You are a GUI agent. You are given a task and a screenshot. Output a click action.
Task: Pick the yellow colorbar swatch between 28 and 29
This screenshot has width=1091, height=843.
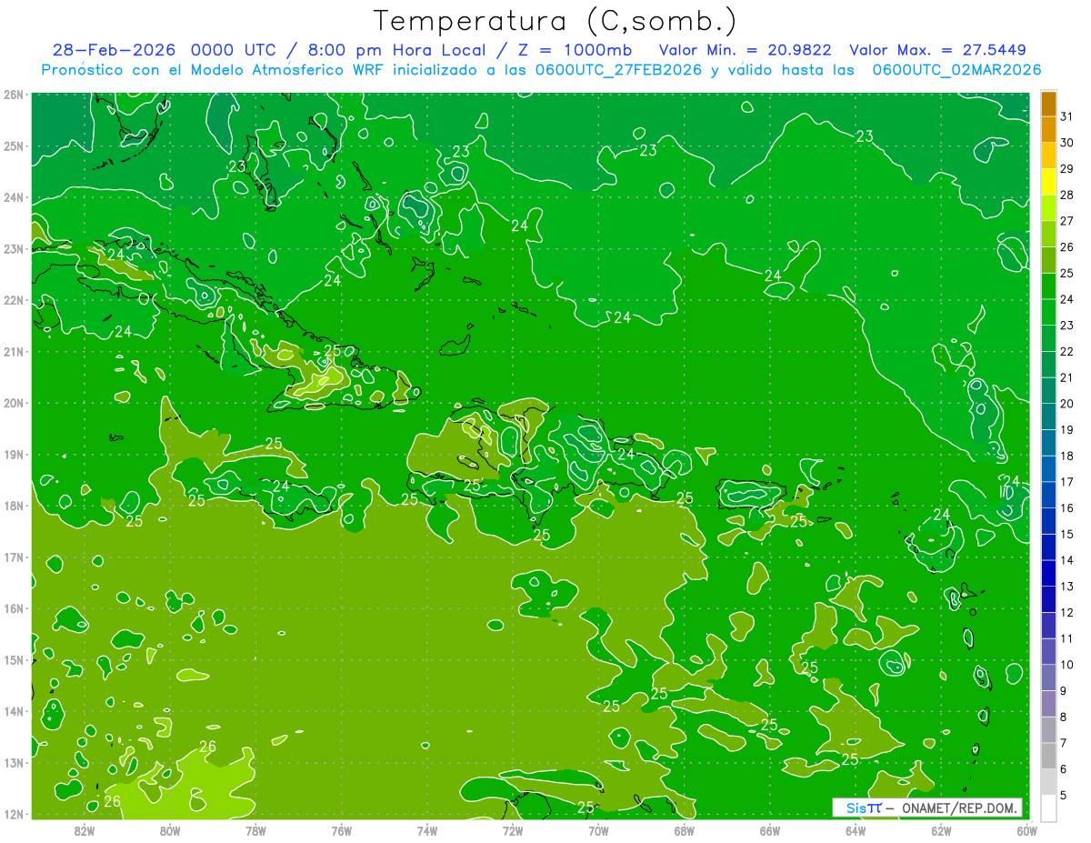coord(1048,182)
